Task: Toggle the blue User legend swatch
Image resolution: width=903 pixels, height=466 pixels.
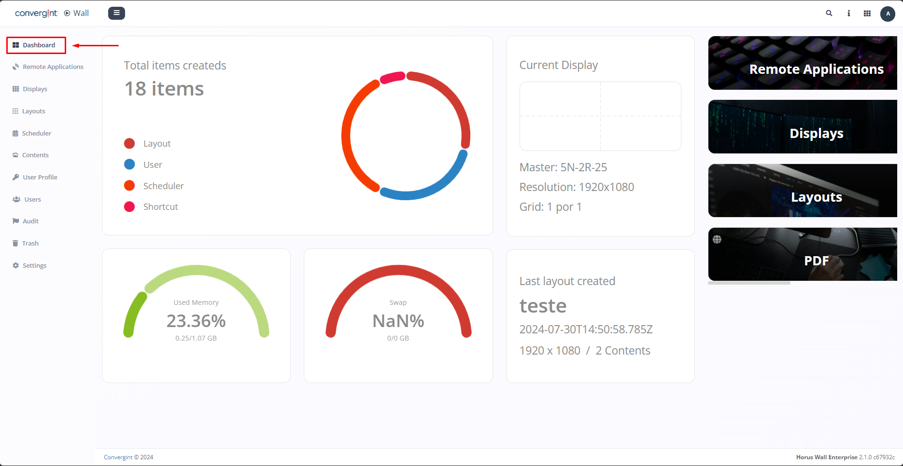Action: [129, 164]
